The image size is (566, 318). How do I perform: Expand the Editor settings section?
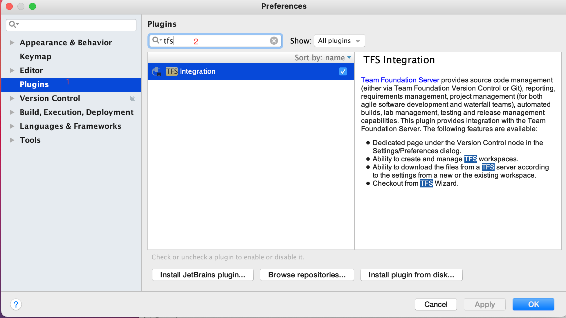(12, 71)
